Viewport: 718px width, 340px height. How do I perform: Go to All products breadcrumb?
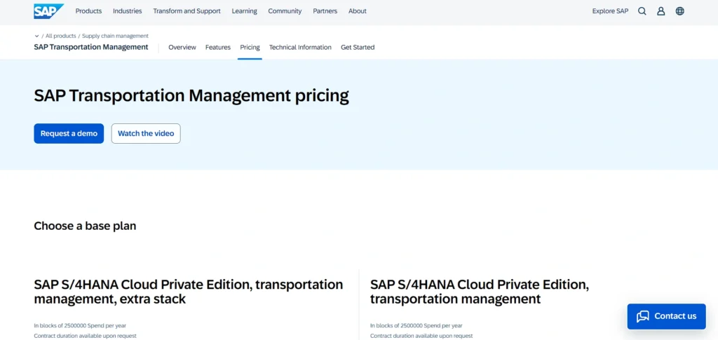61,36
